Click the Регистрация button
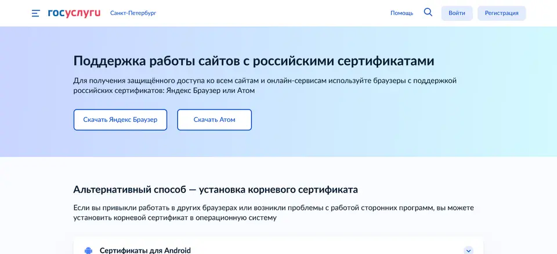 pyautogui.click(x=501, y=13)
